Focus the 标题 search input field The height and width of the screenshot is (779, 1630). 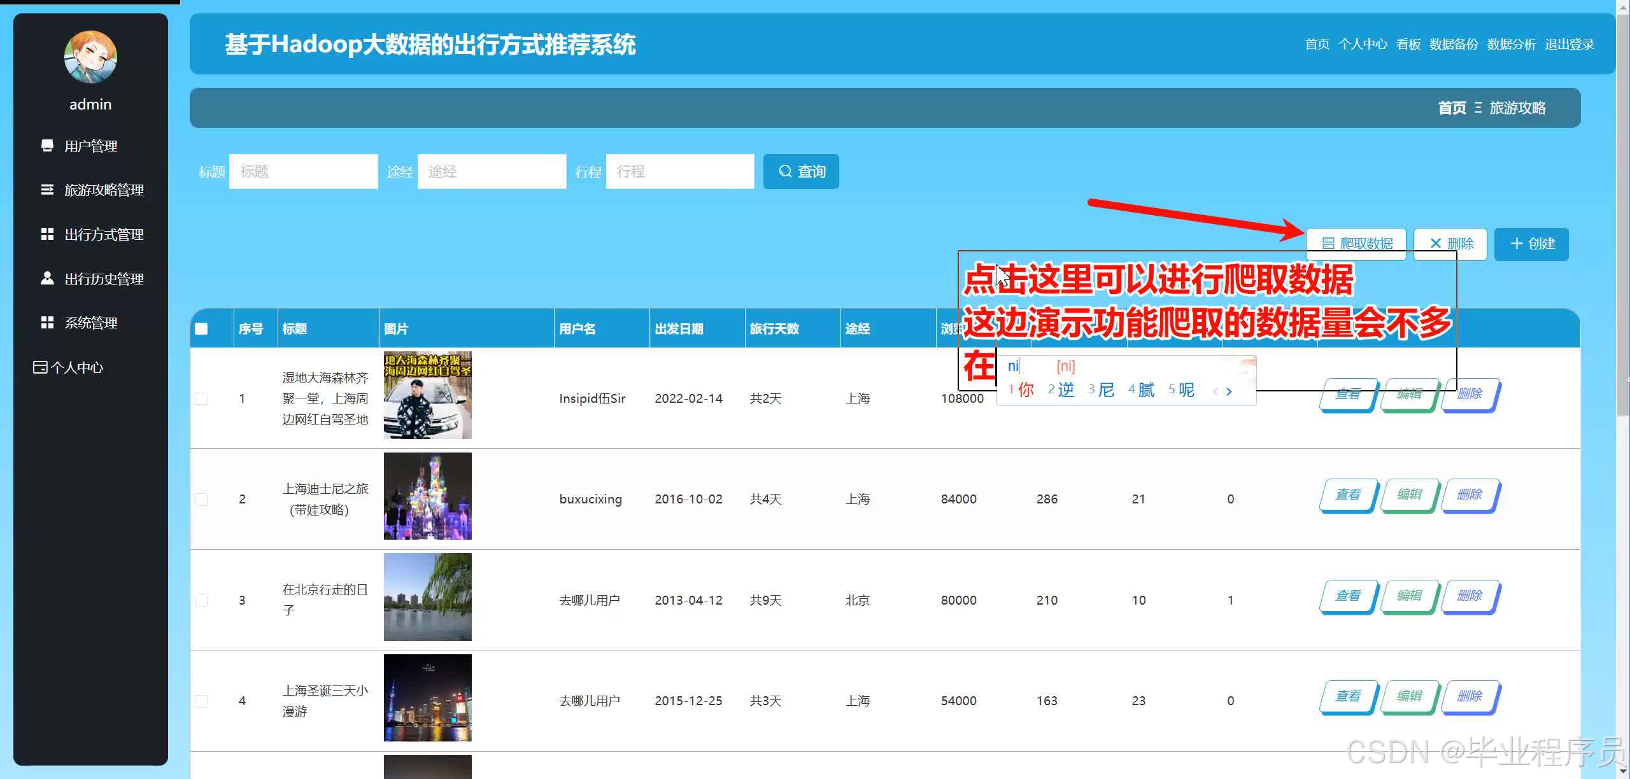tap(304, 171)
